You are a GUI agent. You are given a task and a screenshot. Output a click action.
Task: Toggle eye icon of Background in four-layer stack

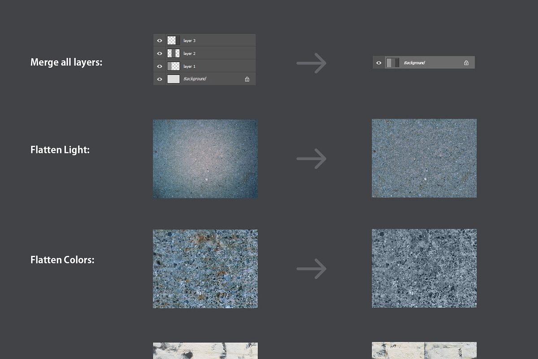click(160, 79)
